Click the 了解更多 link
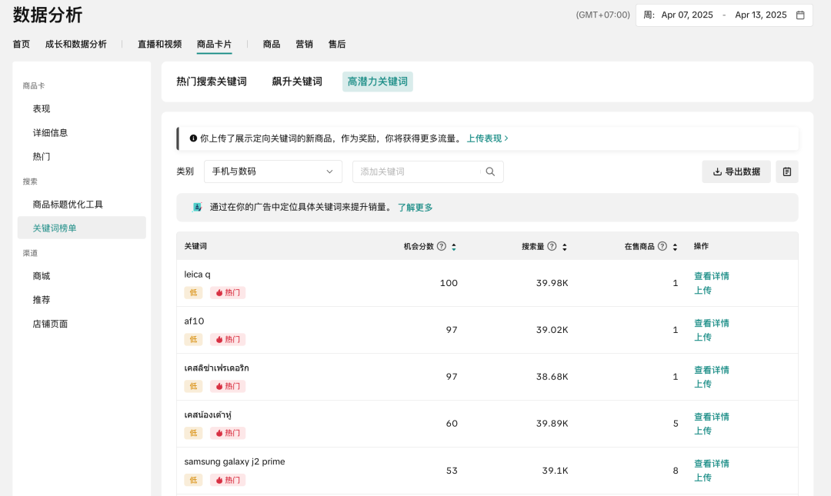 point(415,207)
